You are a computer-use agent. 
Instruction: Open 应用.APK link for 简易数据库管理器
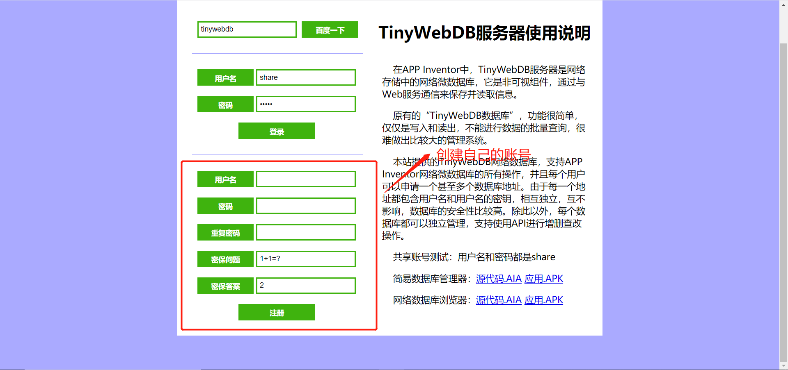pyautogui.click(x=544, y=279)
